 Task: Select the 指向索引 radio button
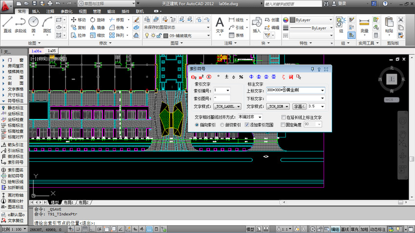(197, 125)
